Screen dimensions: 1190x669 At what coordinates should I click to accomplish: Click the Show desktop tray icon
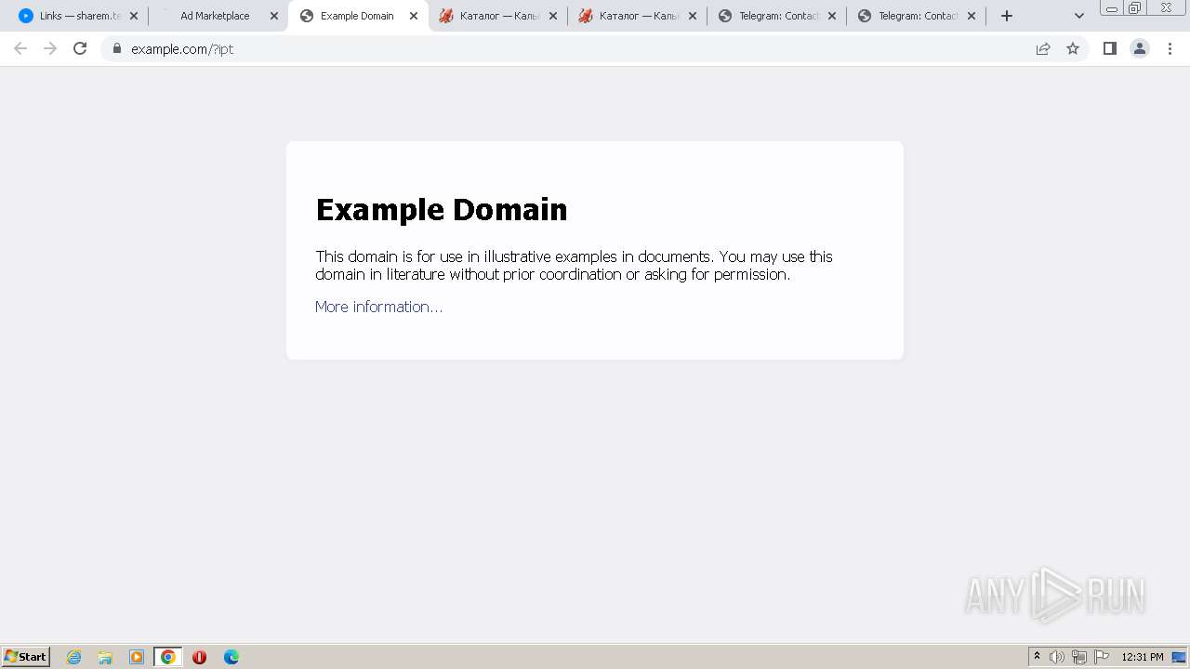(x=1179, y=657)
